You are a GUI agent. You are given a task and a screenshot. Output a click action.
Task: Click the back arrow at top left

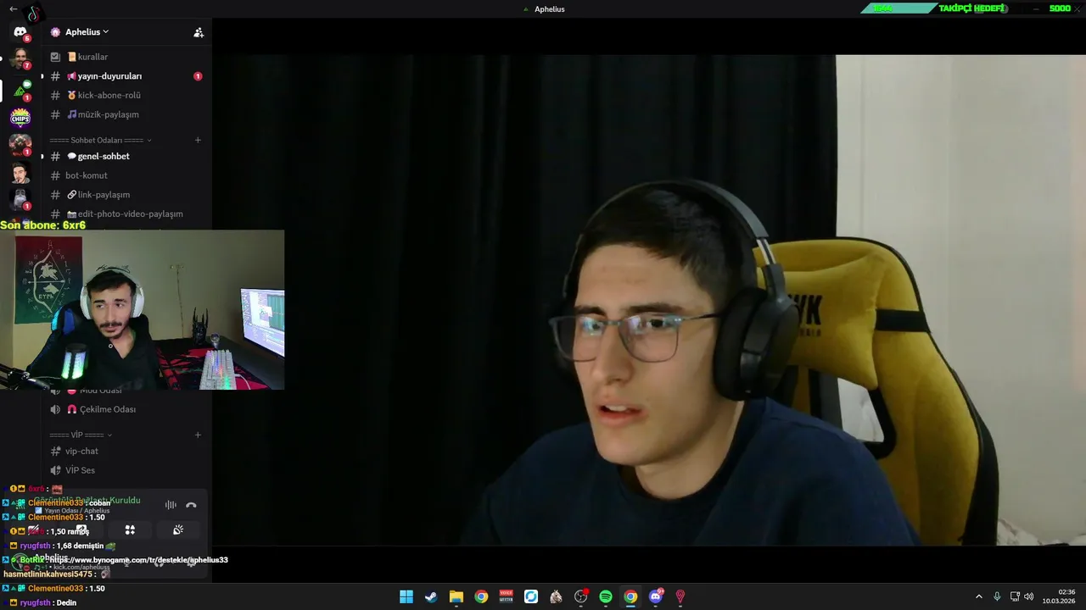[14, 9]
